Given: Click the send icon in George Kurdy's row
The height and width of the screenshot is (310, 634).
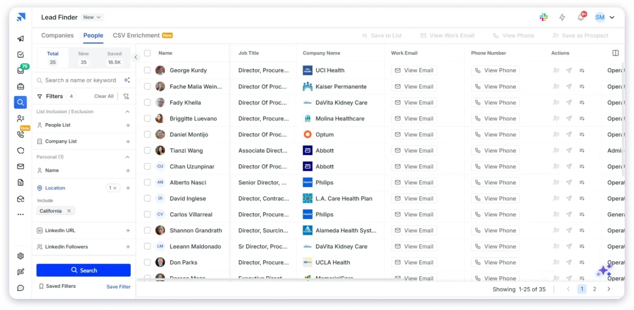Looking at the screenshot, I should coord(569,70).
